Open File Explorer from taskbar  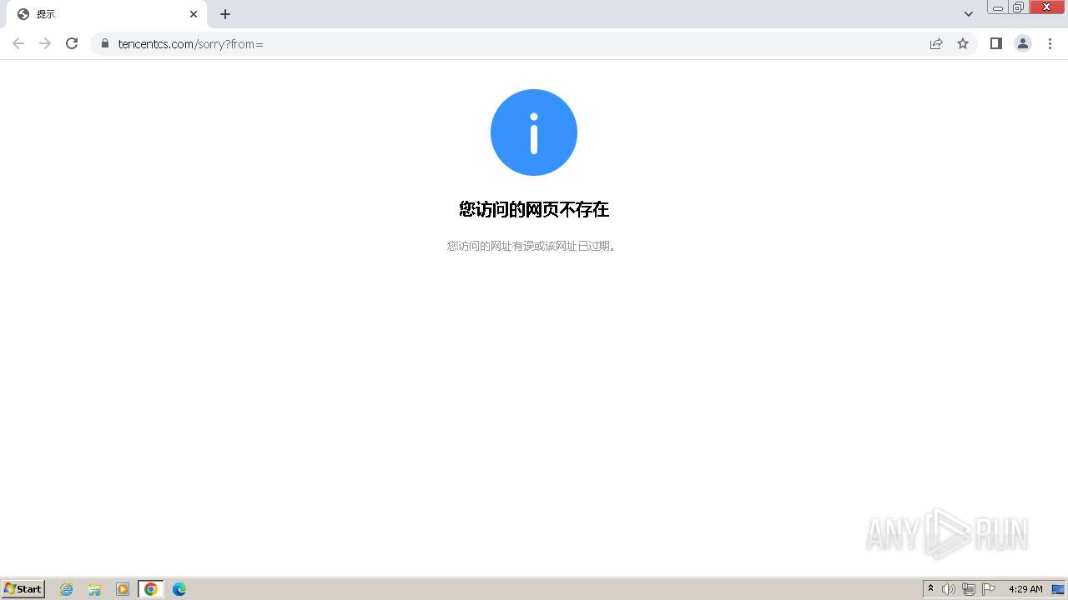[94, 589]
